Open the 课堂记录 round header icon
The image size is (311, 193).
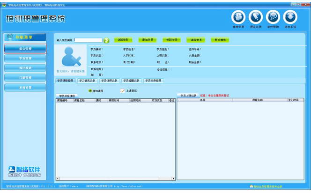tap(256, 17)
